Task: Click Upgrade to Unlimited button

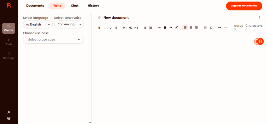Action: click(244, 6)
